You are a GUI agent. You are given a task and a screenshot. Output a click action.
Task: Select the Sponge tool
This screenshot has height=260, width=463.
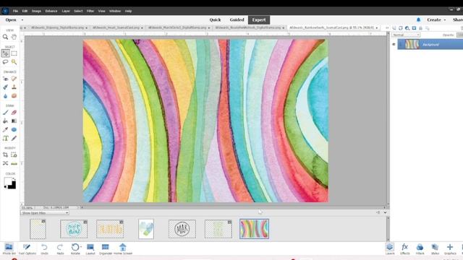[14, 96]
